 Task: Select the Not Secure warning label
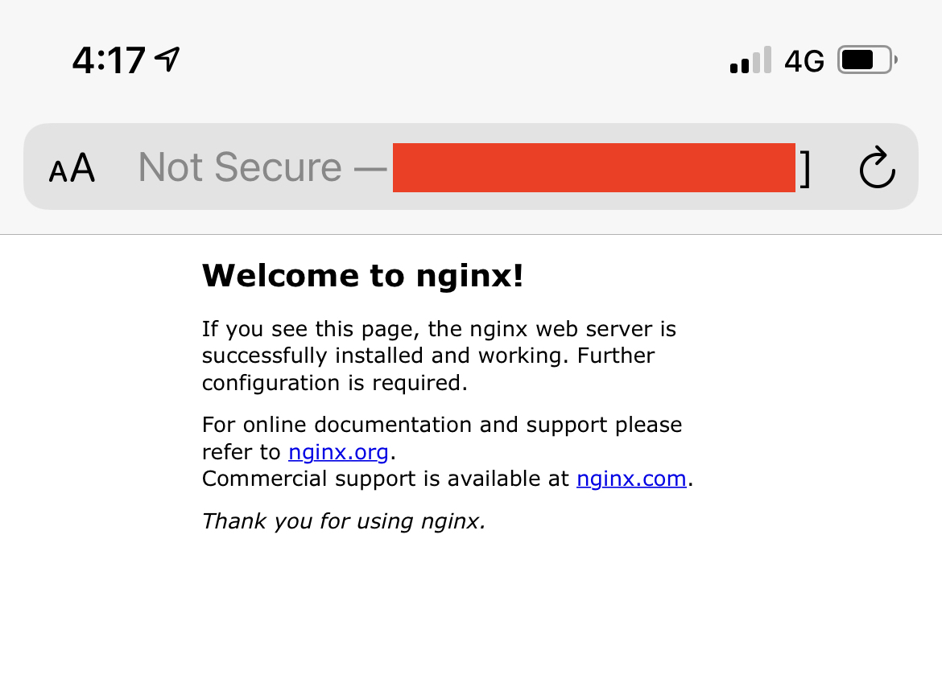(240, 167)
